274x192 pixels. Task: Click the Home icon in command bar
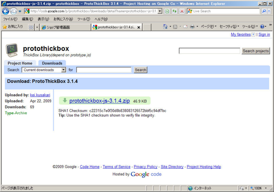(x=165, y=27)
